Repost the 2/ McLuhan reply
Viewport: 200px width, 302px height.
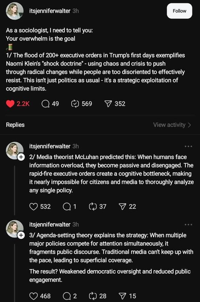[x=92, y=207]
